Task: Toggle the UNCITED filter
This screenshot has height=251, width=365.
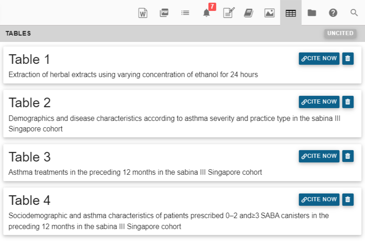Action: click(x=340, y=33)
